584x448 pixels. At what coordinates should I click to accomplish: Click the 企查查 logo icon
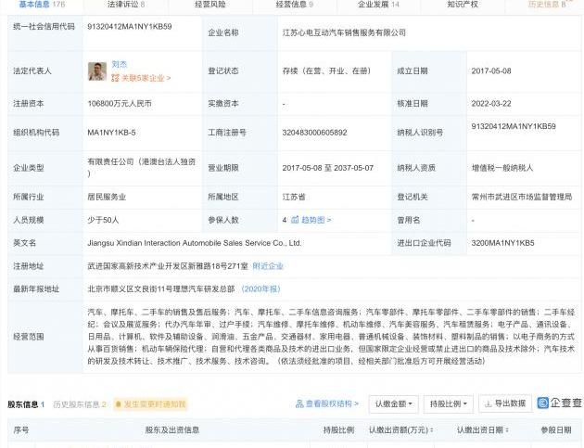[x=543, y=403]
